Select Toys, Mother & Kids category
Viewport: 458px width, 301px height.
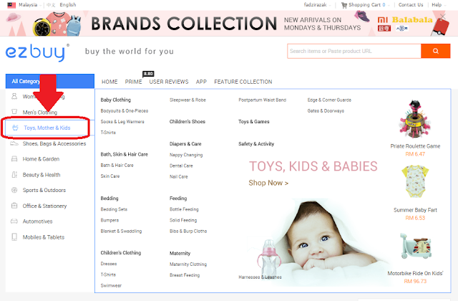click(47, 128)
